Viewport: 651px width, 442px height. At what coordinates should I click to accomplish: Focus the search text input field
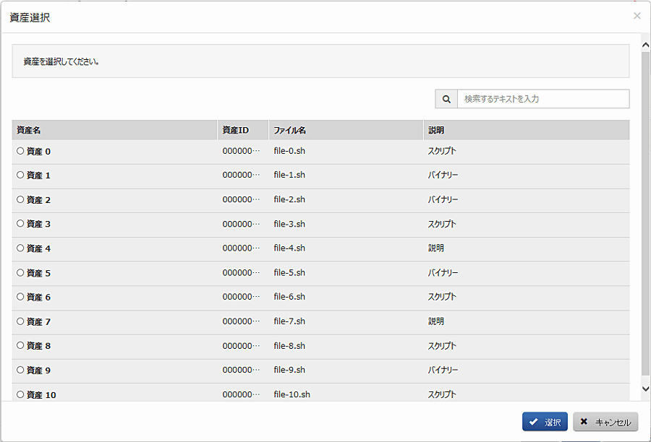tap(542, 99)
